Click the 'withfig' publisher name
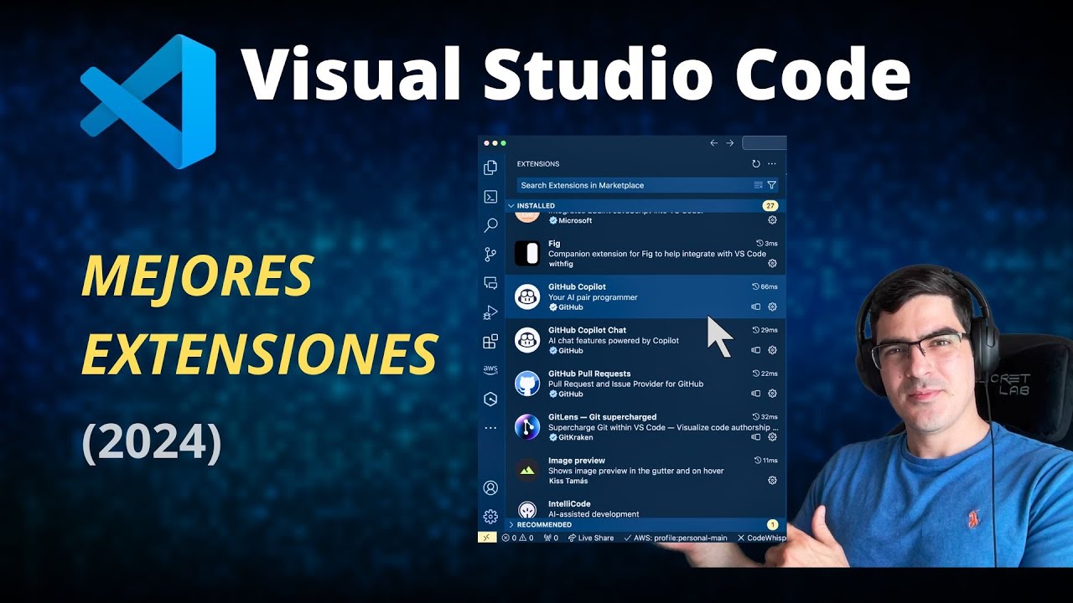 coord(560,263)
